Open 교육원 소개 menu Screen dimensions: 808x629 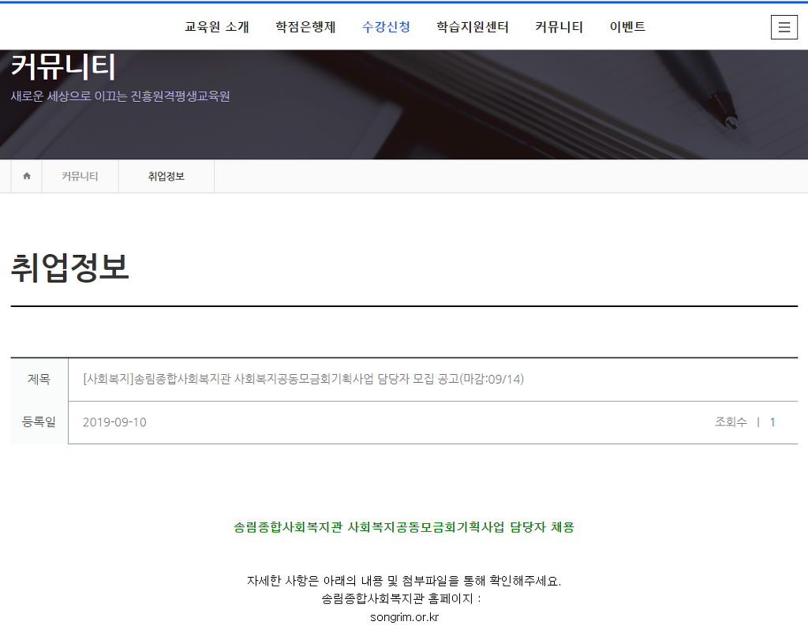click(x=217, y=27)
